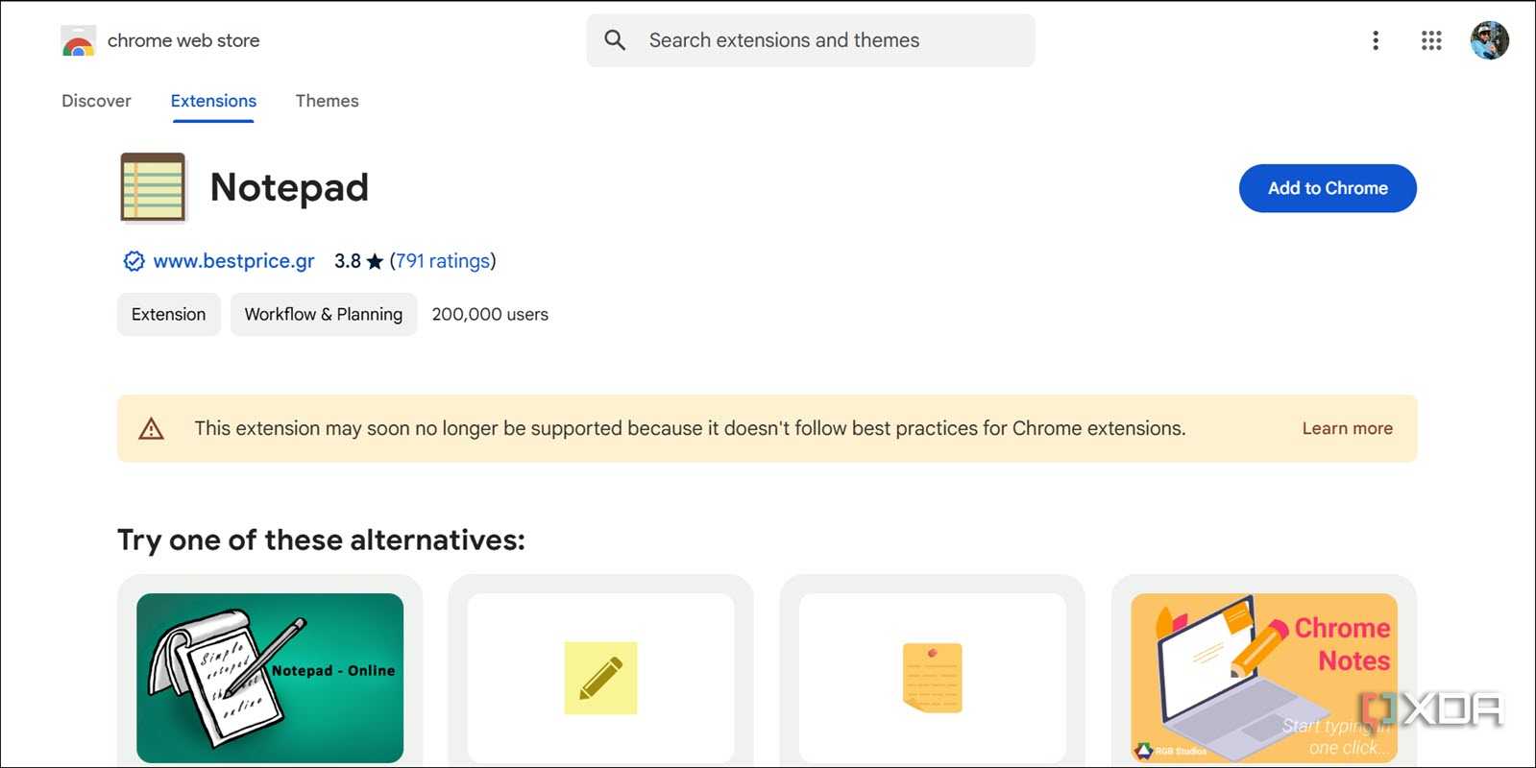Click the 'Try one of these alternatives:' heading

(321, 540)
